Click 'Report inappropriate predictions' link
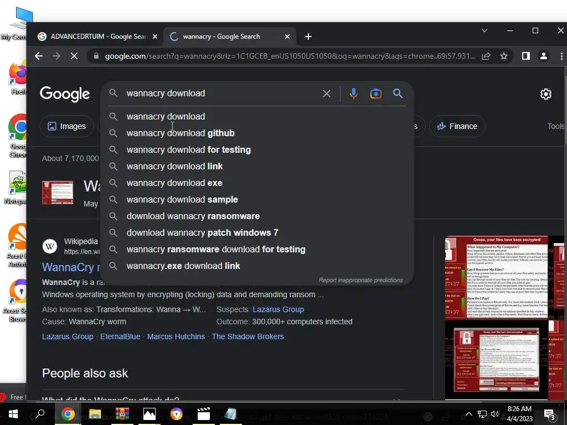Image resolution: width=567 pixels, height=425 pixels. (x=360, y=280)
